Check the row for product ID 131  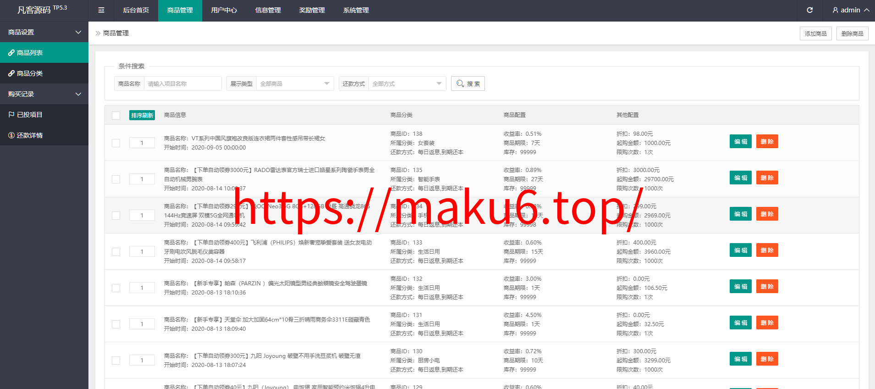[x=116, y=324]
